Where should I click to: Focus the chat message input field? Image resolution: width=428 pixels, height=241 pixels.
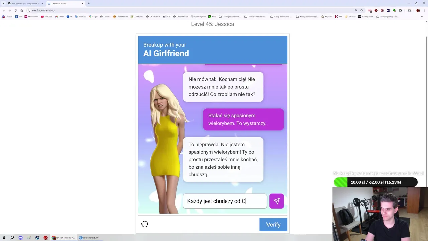[225, 201]
